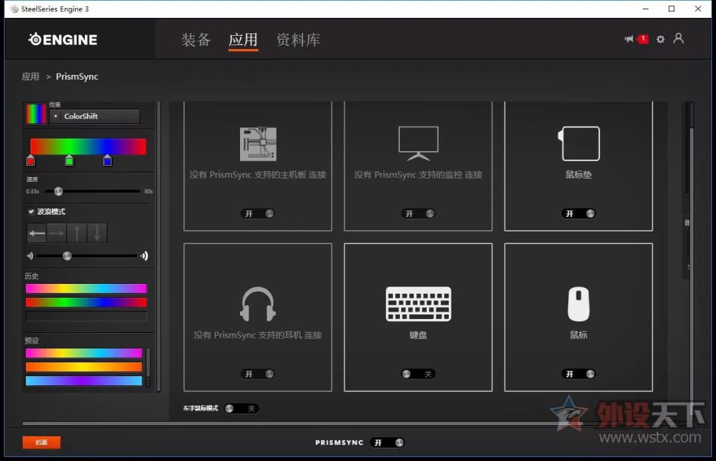
Task: Click the PrismSync breadcrumb text
Action: pos(77,77)
